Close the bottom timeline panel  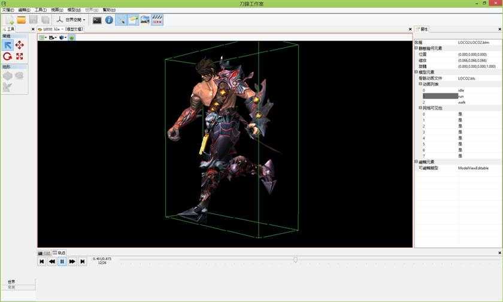tap(499, 253)
